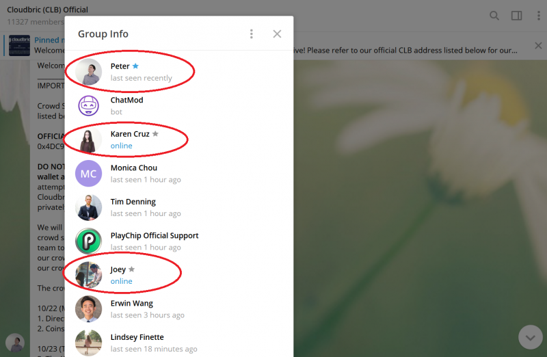Viewport: 547px width, 357px height.
Task: Click the gray star next to Karen Cruz
Action: point(155,133)
